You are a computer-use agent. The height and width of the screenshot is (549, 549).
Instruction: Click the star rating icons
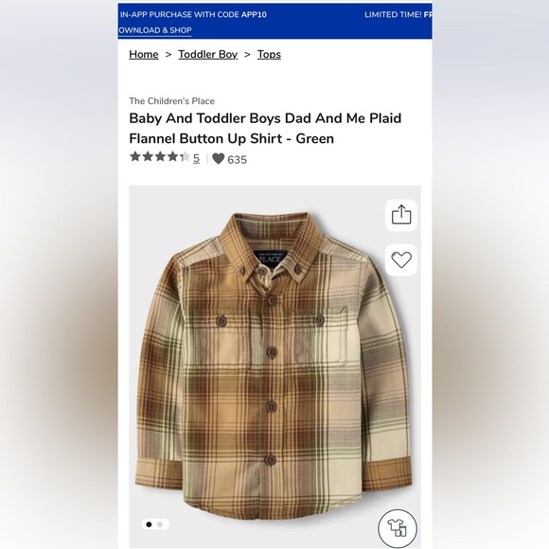160,157
